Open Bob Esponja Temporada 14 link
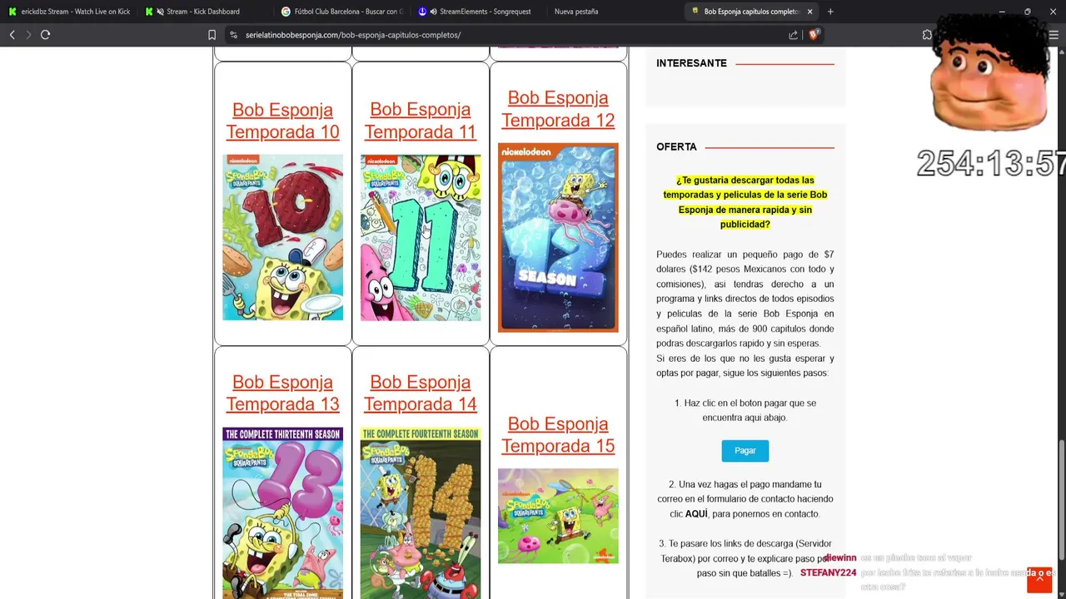The width and height of the screenshot is (1066, 599). tap(421, 393)
